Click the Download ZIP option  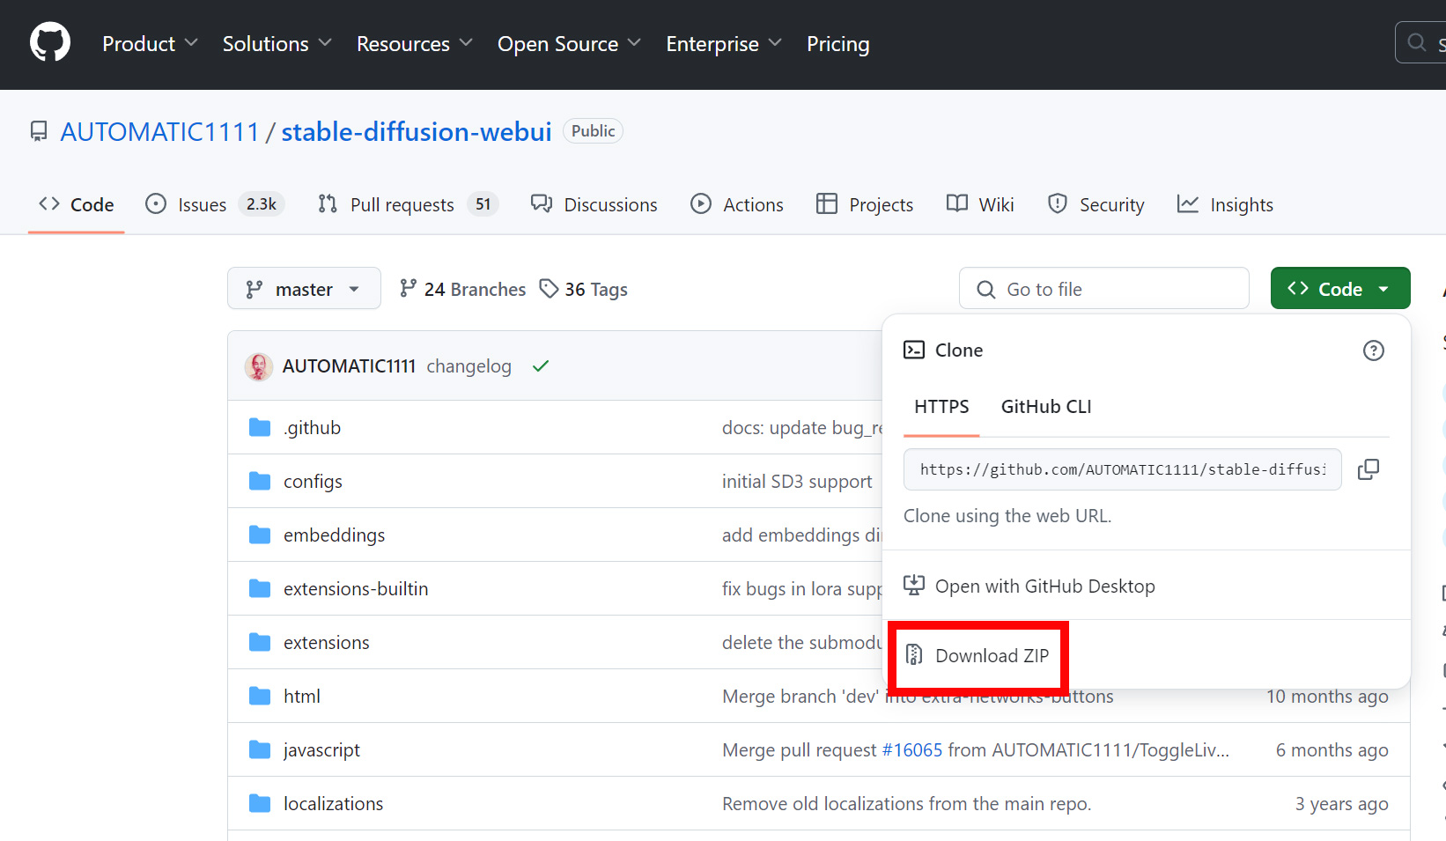click(x=991, y=656)
